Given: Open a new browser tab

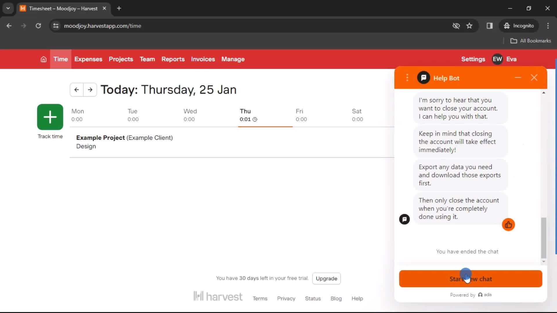Looking at the screenshot, I should 119,8.
